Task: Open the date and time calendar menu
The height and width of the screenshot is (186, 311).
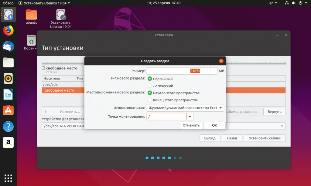Action: (164, 3)
